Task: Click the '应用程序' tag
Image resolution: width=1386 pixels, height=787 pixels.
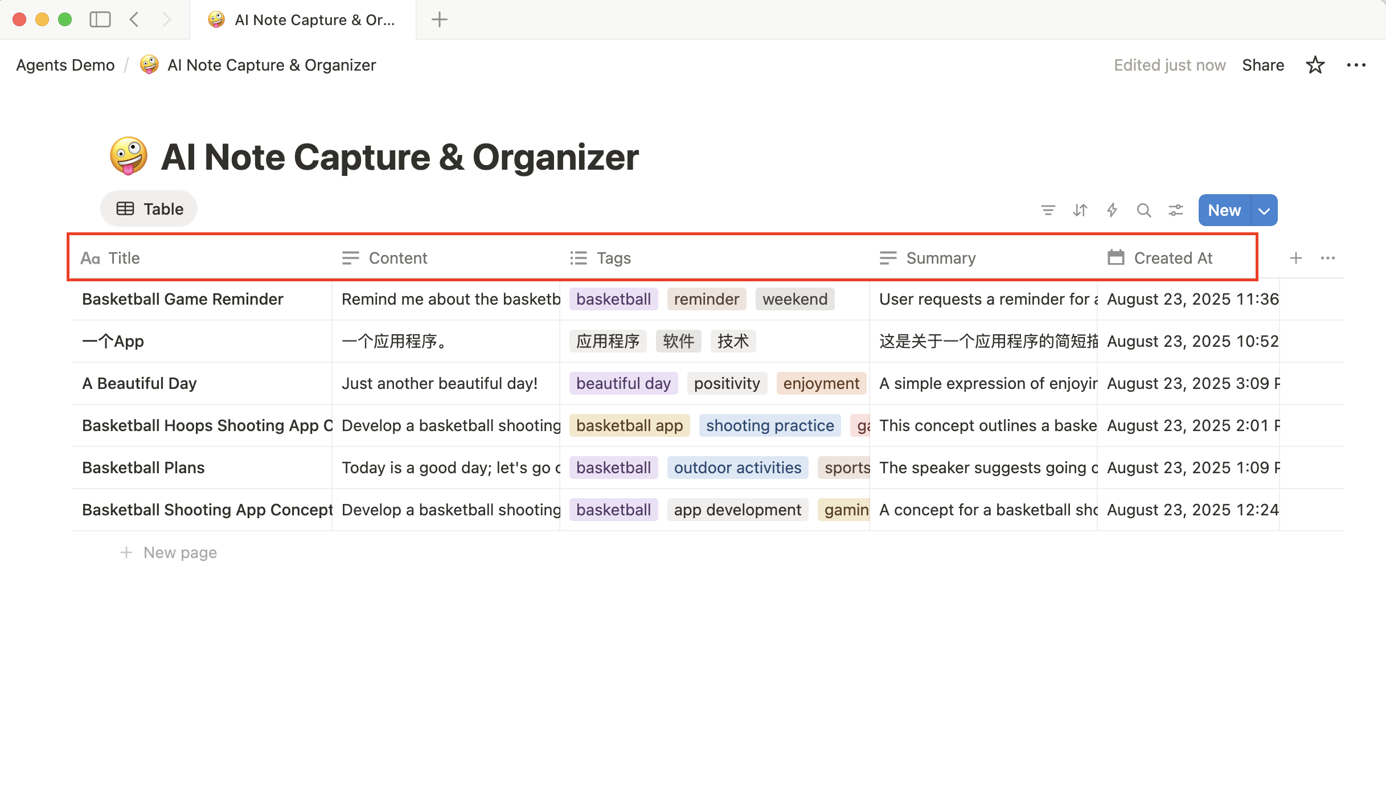Action: [608, 341]
